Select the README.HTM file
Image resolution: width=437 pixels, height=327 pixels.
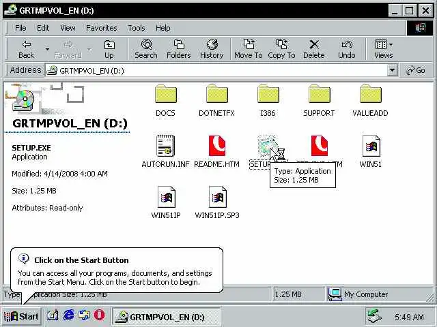pyautogui.click(x=216, y=151)
